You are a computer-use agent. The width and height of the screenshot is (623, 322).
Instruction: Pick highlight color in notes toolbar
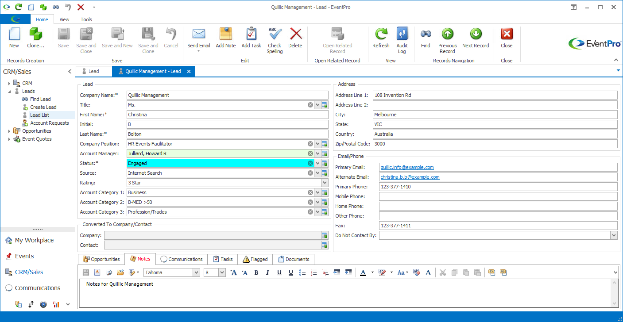click(x=383, y=272)
